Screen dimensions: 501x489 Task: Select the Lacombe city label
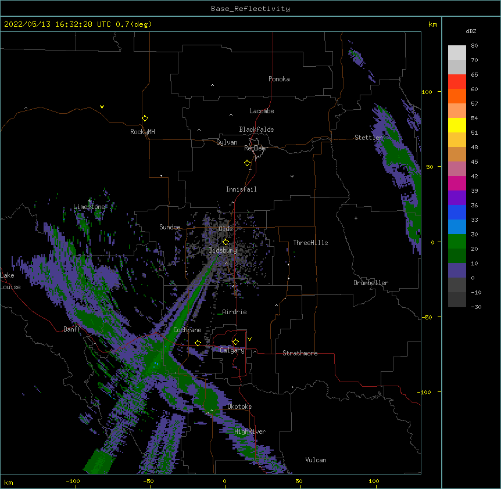click(x=262, y=111)
